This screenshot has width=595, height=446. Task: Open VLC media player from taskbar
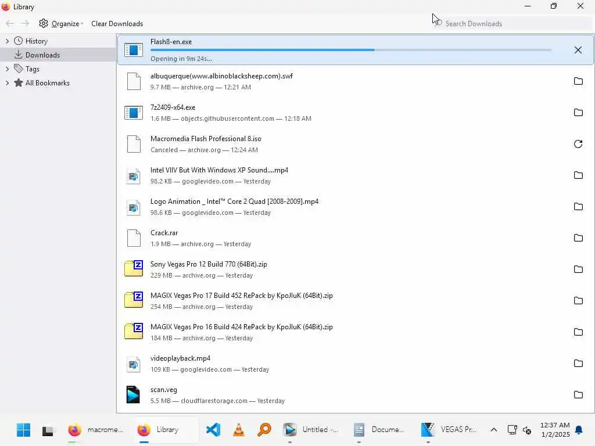coord(239,430)
